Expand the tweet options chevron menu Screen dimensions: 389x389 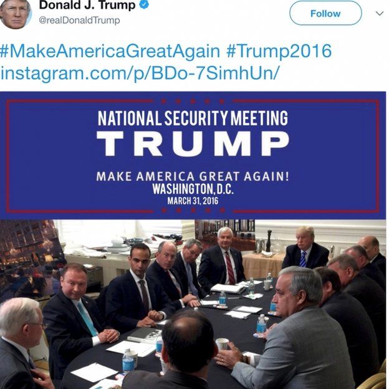[380, 13]
